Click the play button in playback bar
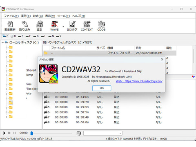Image resolution: width=196 pixels, height=147 pixels. (x=4, y=133)
